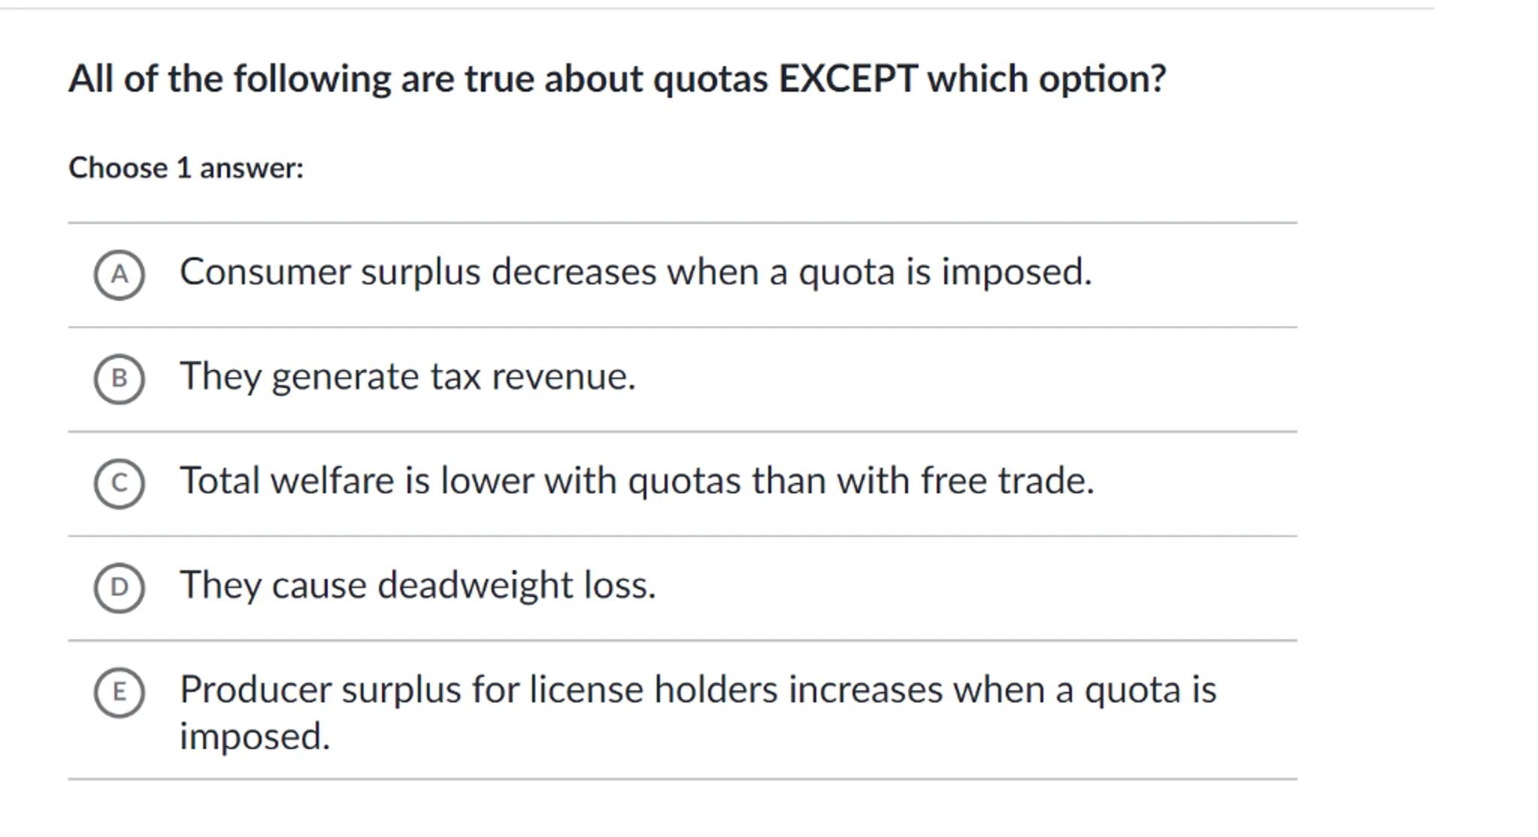The width and height of the screenshot is (1538, 837).
Task: Choose the circle labeled C
Action: (119, 483)
